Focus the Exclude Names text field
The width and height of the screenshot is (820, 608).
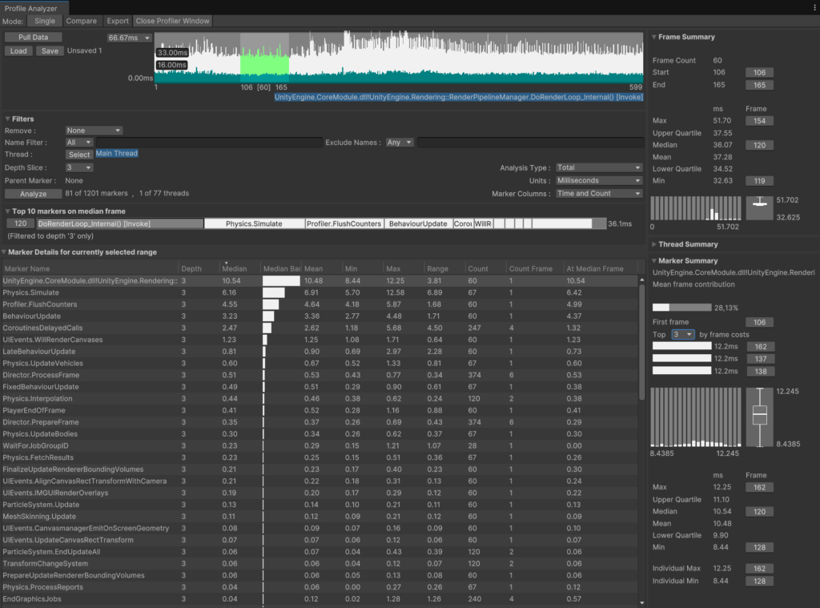530,143
